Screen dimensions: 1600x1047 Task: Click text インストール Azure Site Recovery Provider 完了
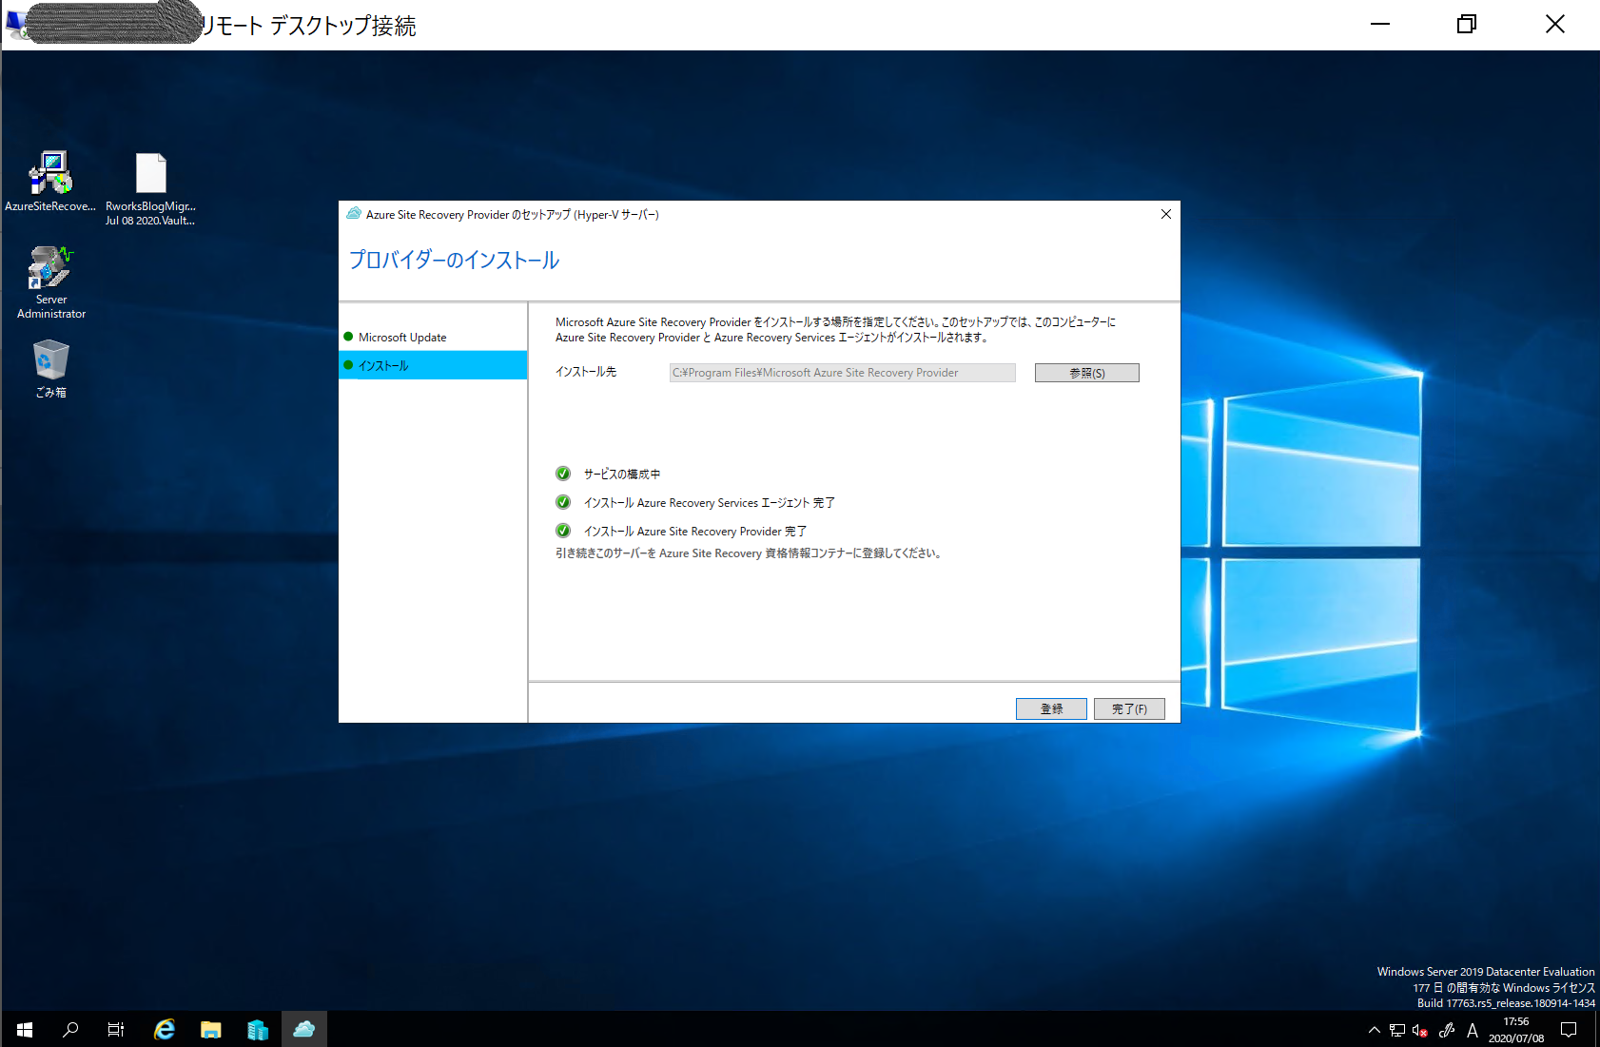pos(695,531)
